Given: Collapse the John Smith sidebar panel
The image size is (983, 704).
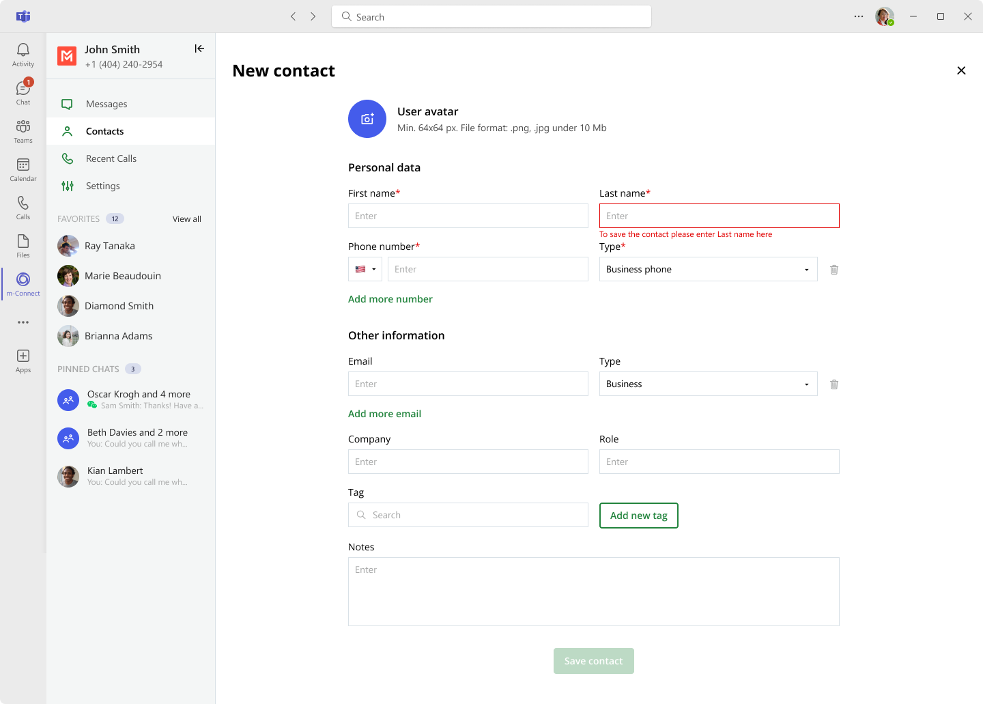Looking at the screenshot, I should [x=199, y=48].
